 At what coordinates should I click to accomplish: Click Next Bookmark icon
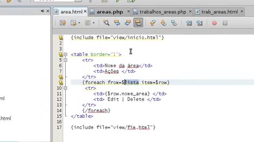click(x=164, y=23)
